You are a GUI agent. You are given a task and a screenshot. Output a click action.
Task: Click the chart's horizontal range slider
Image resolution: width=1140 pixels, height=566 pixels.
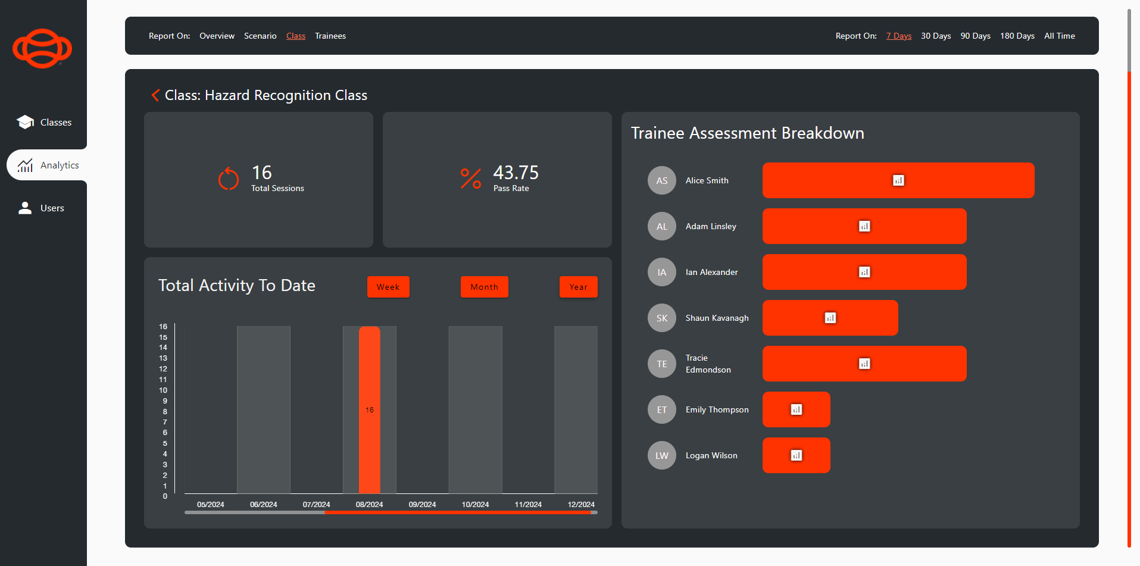click(457, 512)
